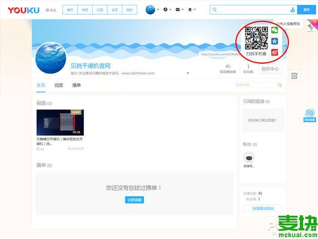The image size is (318, 239).
Task: Click the 立即创建 playlist button
Action: coord(134,200)
